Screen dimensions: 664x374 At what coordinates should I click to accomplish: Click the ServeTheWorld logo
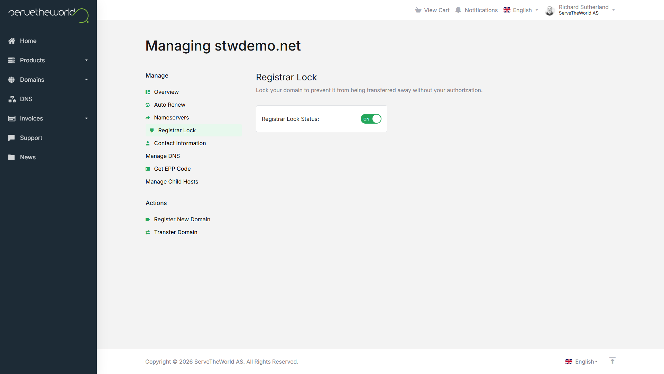click(x=48, y=15)
